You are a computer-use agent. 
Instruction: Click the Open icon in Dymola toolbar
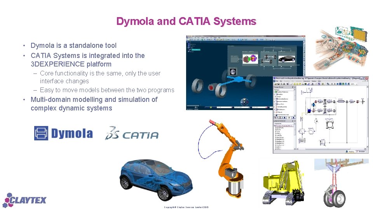[276, 84]
